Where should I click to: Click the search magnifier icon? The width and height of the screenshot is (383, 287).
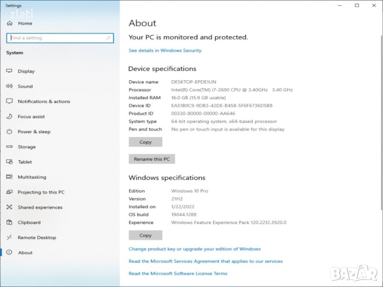tap(109, 38)
